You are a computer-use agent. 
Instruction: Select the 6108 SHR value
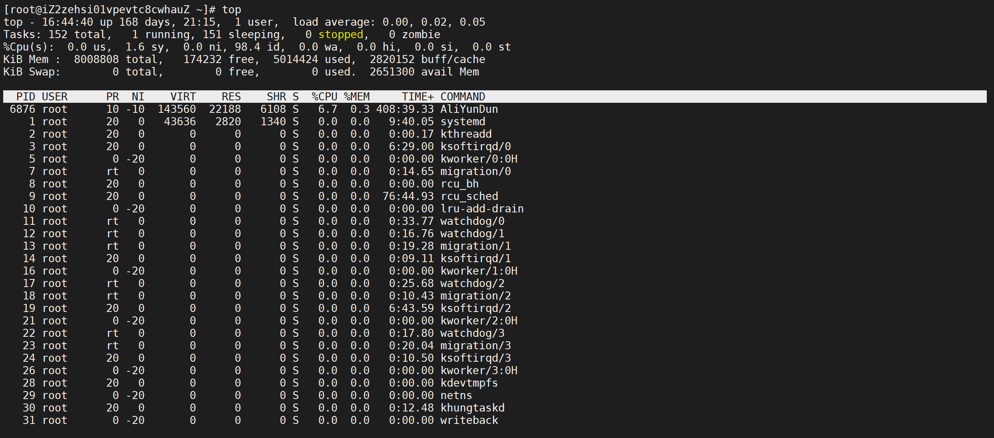(x=273, y=109)
